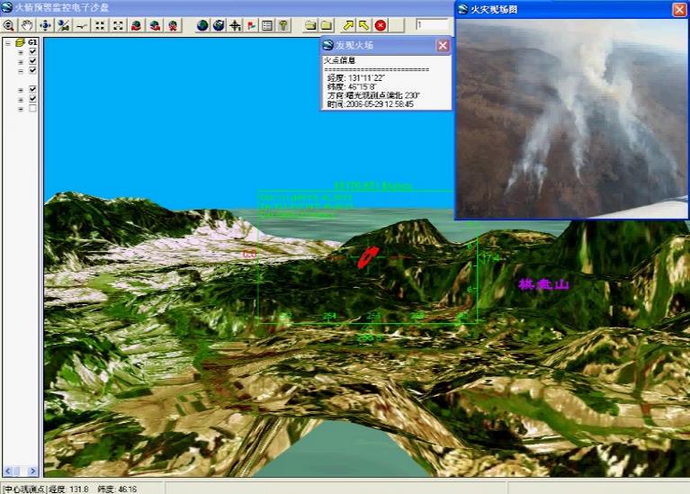Select the G1 group in layer tree
The width and height of the screenshot is (690, 494).
click(31, 42)
